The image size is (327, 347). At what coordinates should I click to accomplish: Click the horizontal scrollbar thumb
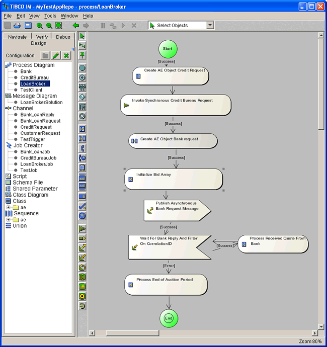click(x=132, y=333)
